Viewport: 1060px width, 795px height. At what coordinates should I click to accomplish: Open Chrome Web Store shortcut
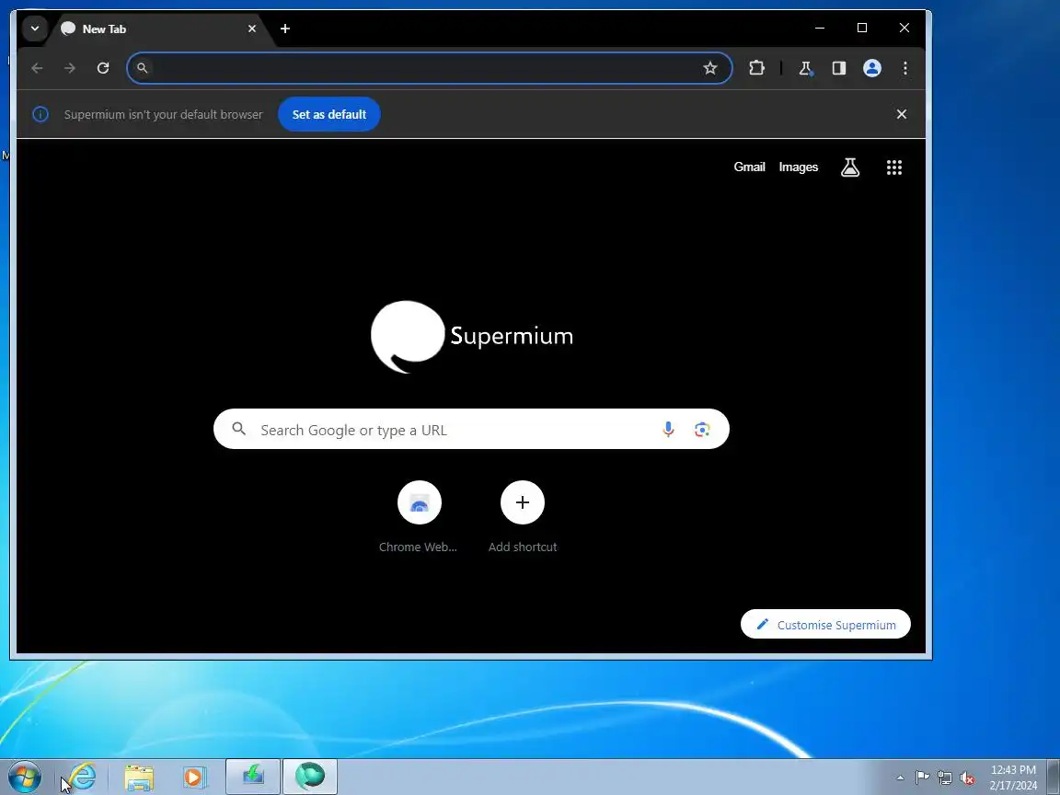click(420, 517)
